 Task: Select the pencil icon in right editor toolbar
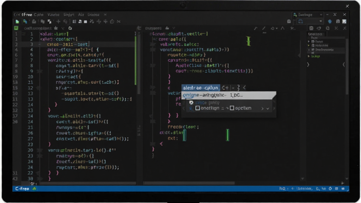tap(264, 28)
